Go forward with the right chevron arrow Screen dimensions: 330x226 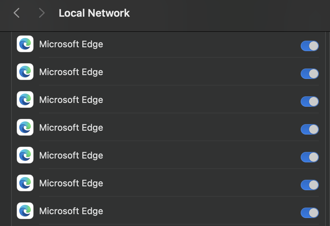click(42, 13)
